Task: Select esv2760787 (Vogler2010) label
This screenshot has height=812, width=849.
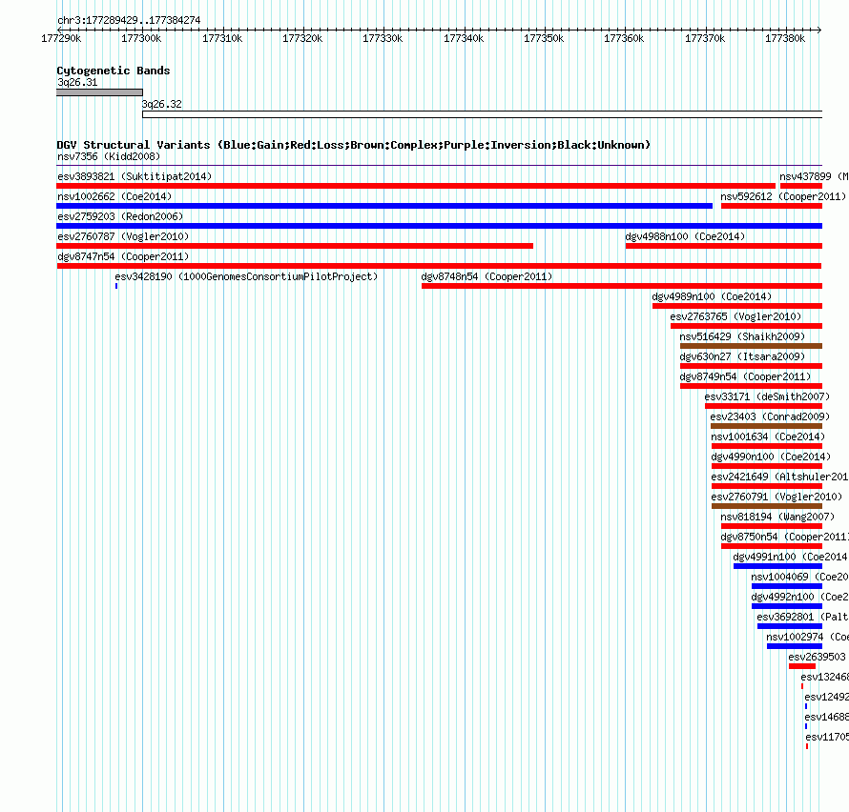Action: click(123, 236)
